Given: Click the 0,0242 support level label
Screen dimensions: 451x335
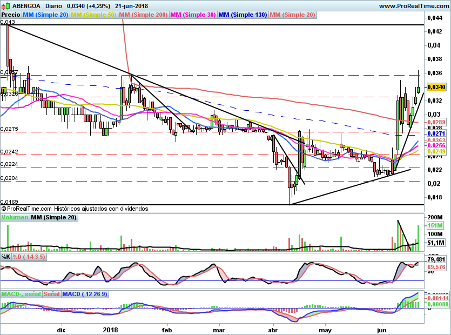Looking at the screenshot, I should click(x=9, y=151).
